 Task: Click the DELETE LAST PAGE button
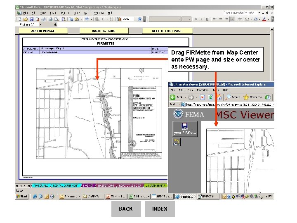coord(167,31)
